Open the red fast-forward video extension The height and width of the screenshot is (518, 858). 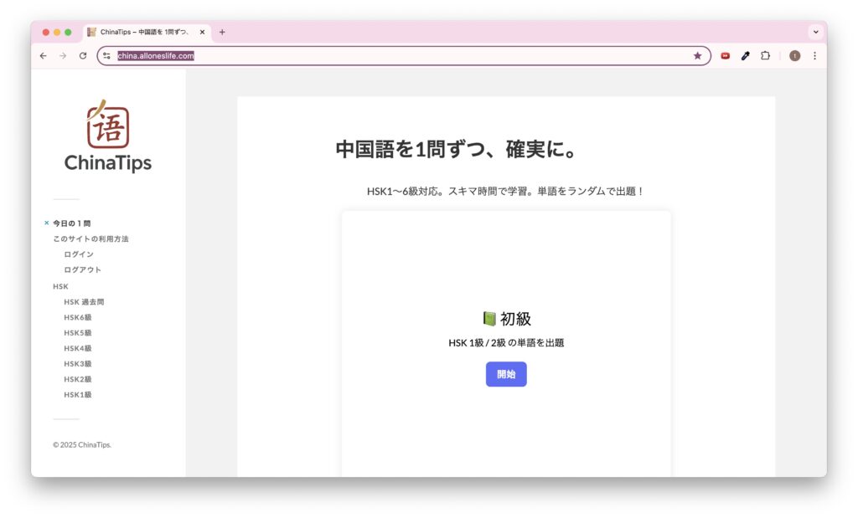(725, 56)
